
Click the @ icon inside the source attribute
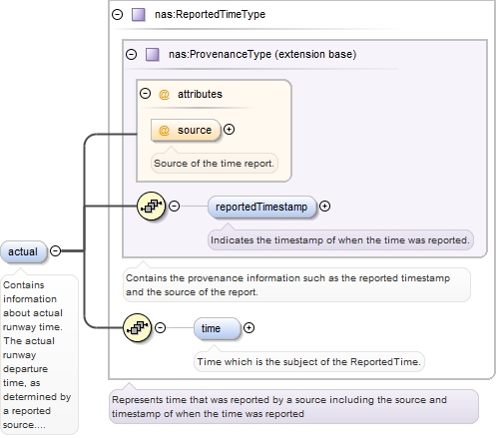(x=164, y=130)
